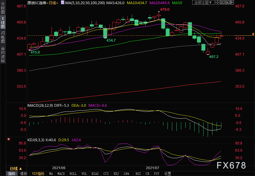255x176 pixels.
Task: Click the 479.0 high price marker
Action: click(x=165, y=10)
